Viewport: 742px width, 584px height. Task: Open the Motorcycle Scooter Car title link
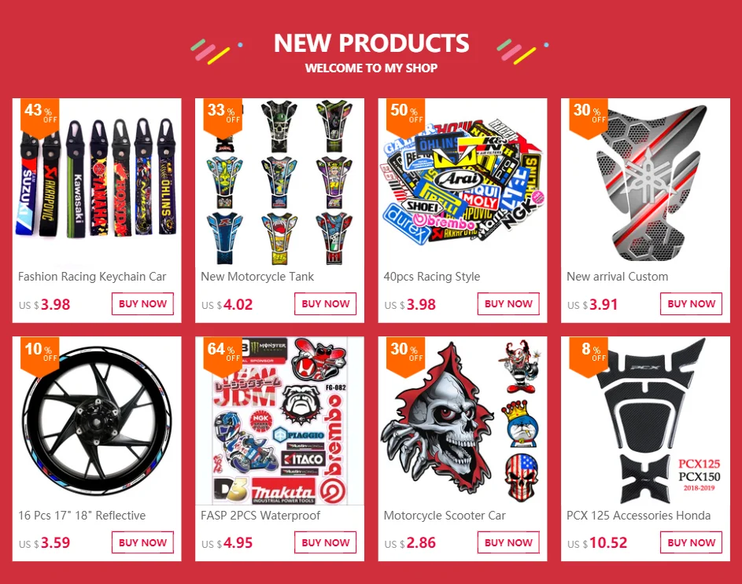pyautogui.click(x=445, y=516)
